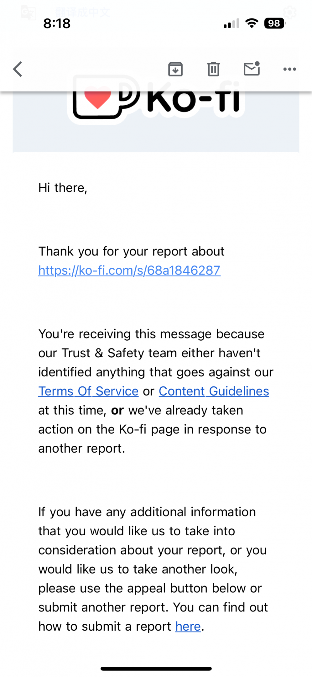Tap the faded 翻译成中文 translate label
312x677 pixels.
pyautogui.click(x=82, y=13)
